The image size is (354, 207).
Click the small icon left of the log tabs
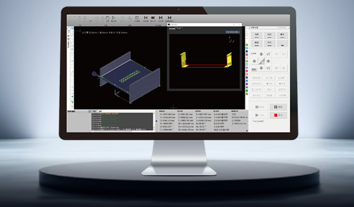point(90,111)
